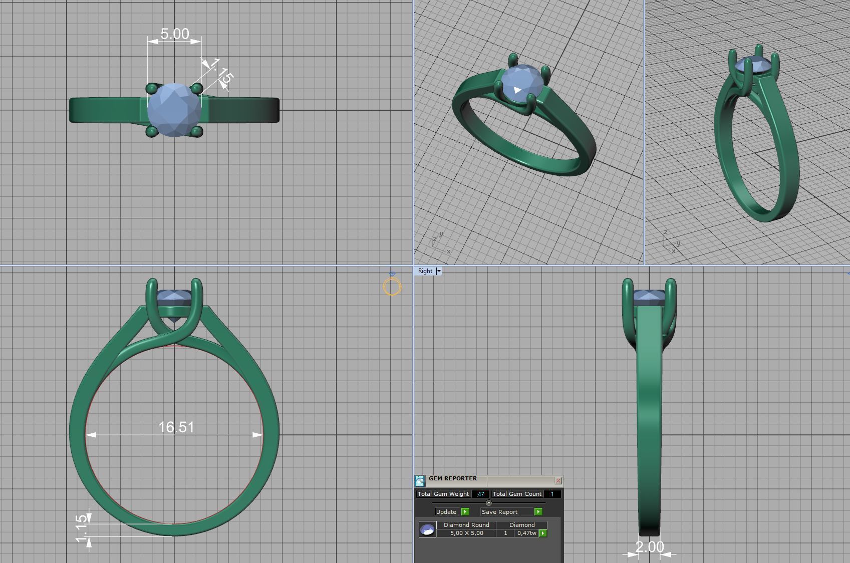Click the Total Gem Weight value field
Viewport: 850px width, 563px height.
click(480, 494)
